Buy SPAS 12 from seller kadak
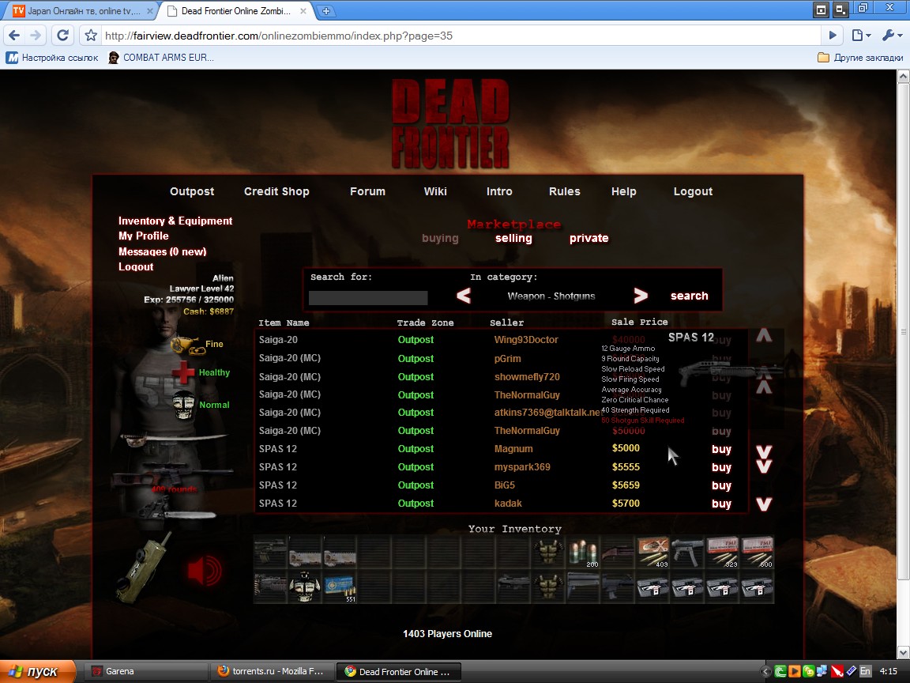 click(721, 504)
